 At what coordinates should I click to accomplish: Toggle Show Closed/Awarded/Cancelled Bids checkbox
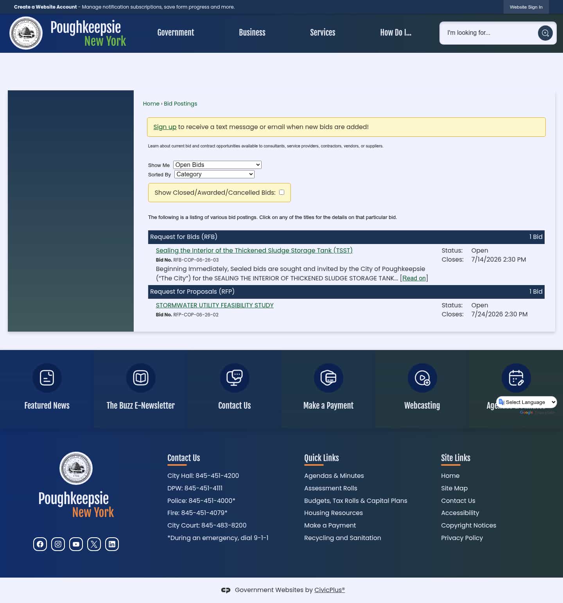pos(281,192)
